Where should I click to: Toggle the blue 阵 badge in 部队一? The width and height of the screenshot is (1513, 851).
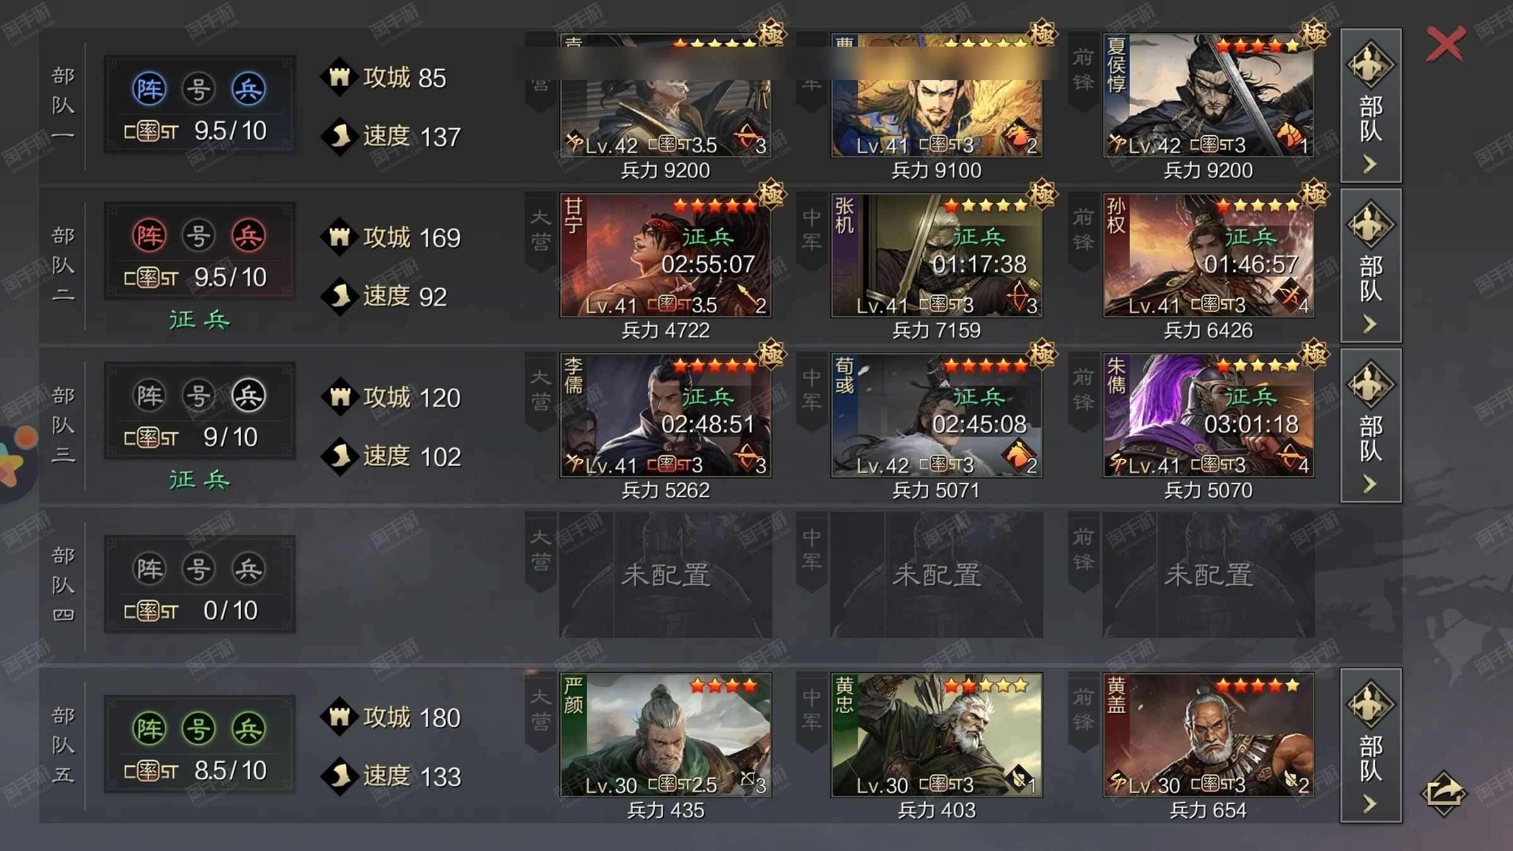[149, 89]
